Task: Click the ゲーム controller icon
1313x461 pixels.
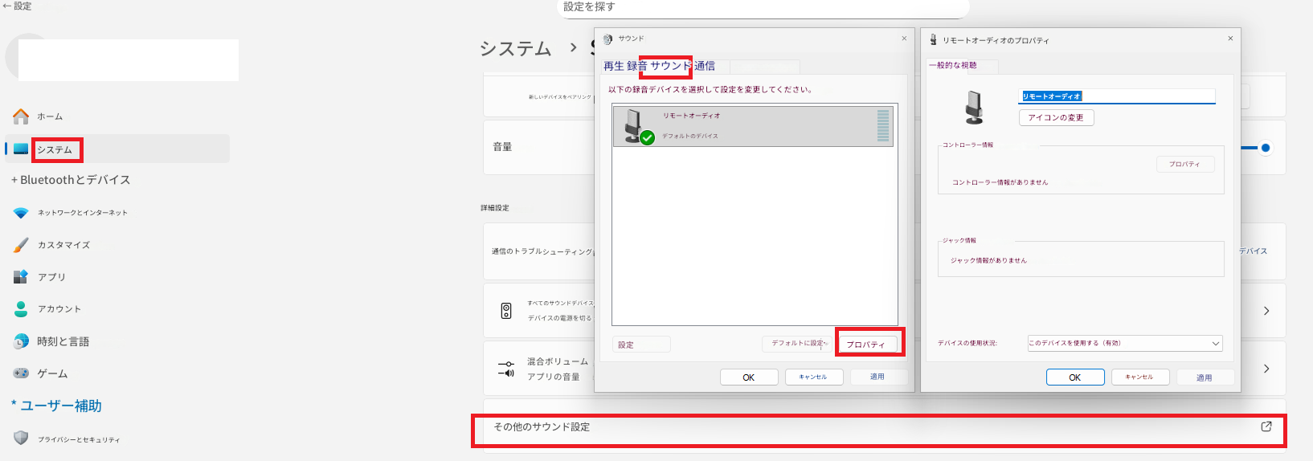Action: point(21,373)
